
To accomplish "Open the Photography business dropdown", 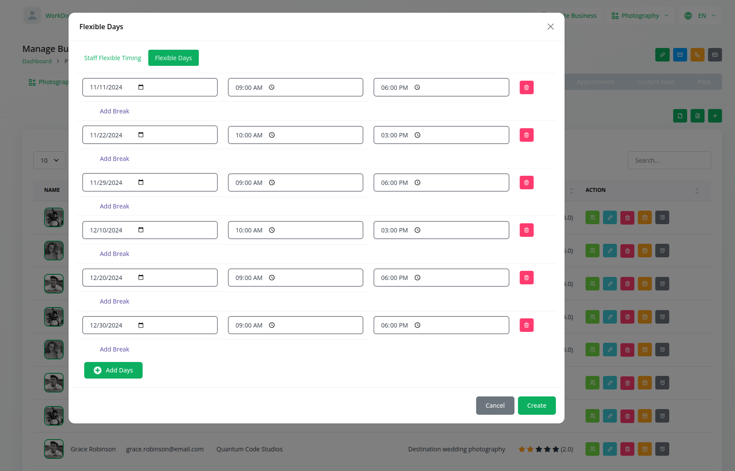I will 640,16.
